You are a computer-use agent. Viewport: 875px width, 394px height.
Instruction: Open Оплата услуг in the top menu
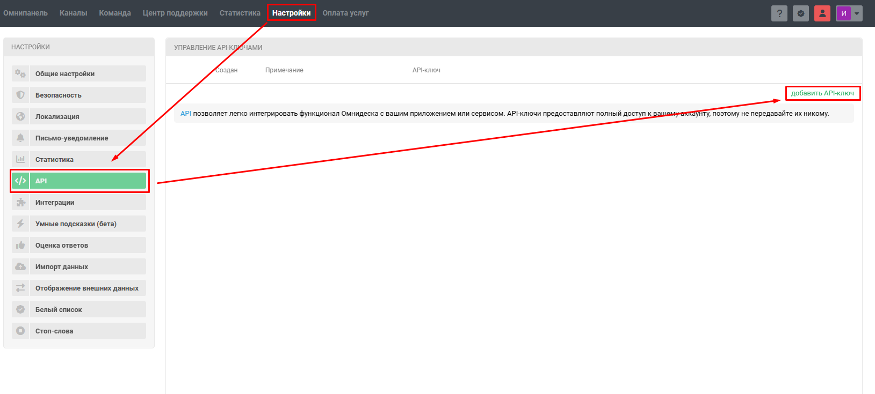click(x=345, y=13)
